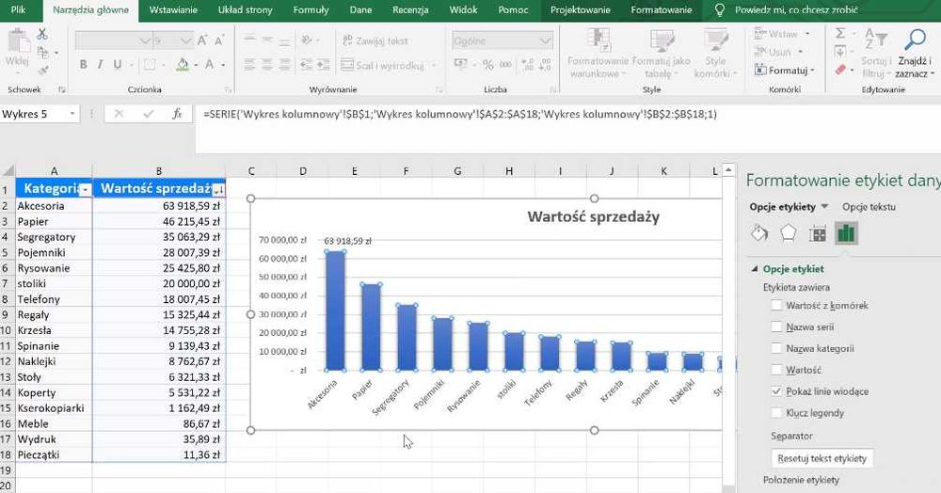Viewport: 941px width, 493px height.
Task: Uncheck Pokaż linie wiodące checkbox
Action: pyautogui.click(x=776, y=391)
